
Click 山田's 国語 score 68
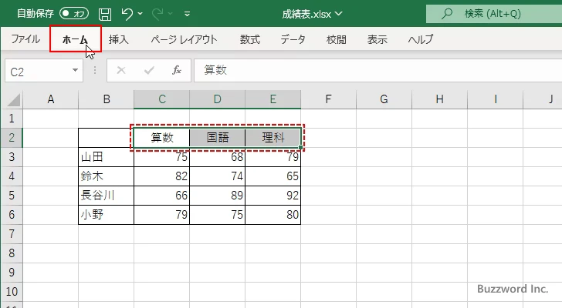click(217, 157)
